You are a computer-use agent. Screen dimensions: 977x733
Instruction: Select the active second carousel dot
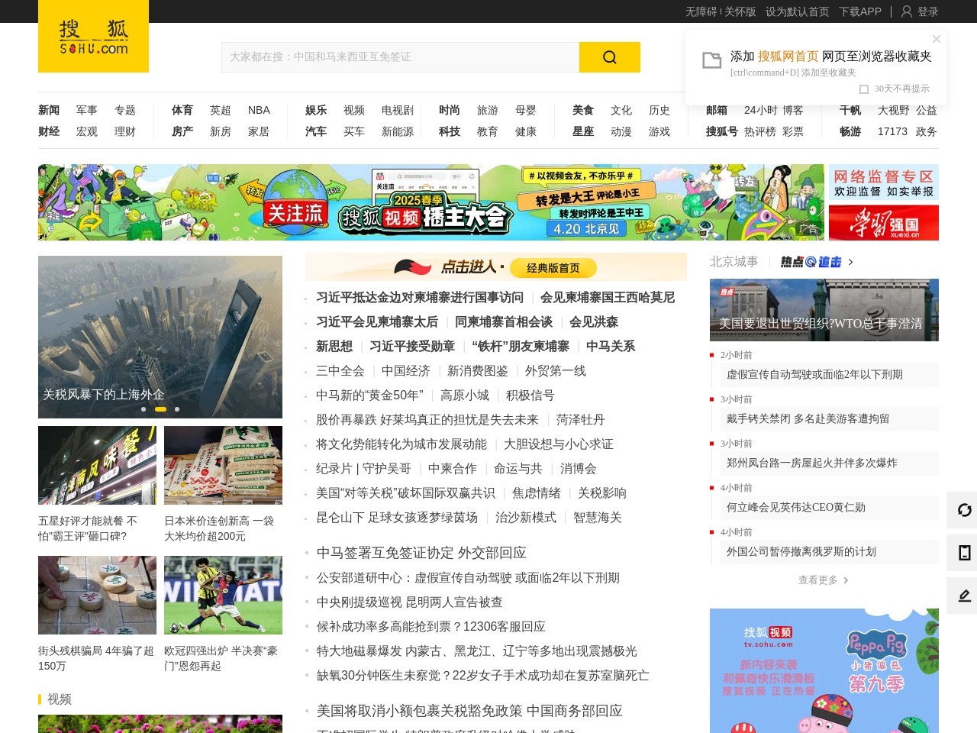(160, 409)
